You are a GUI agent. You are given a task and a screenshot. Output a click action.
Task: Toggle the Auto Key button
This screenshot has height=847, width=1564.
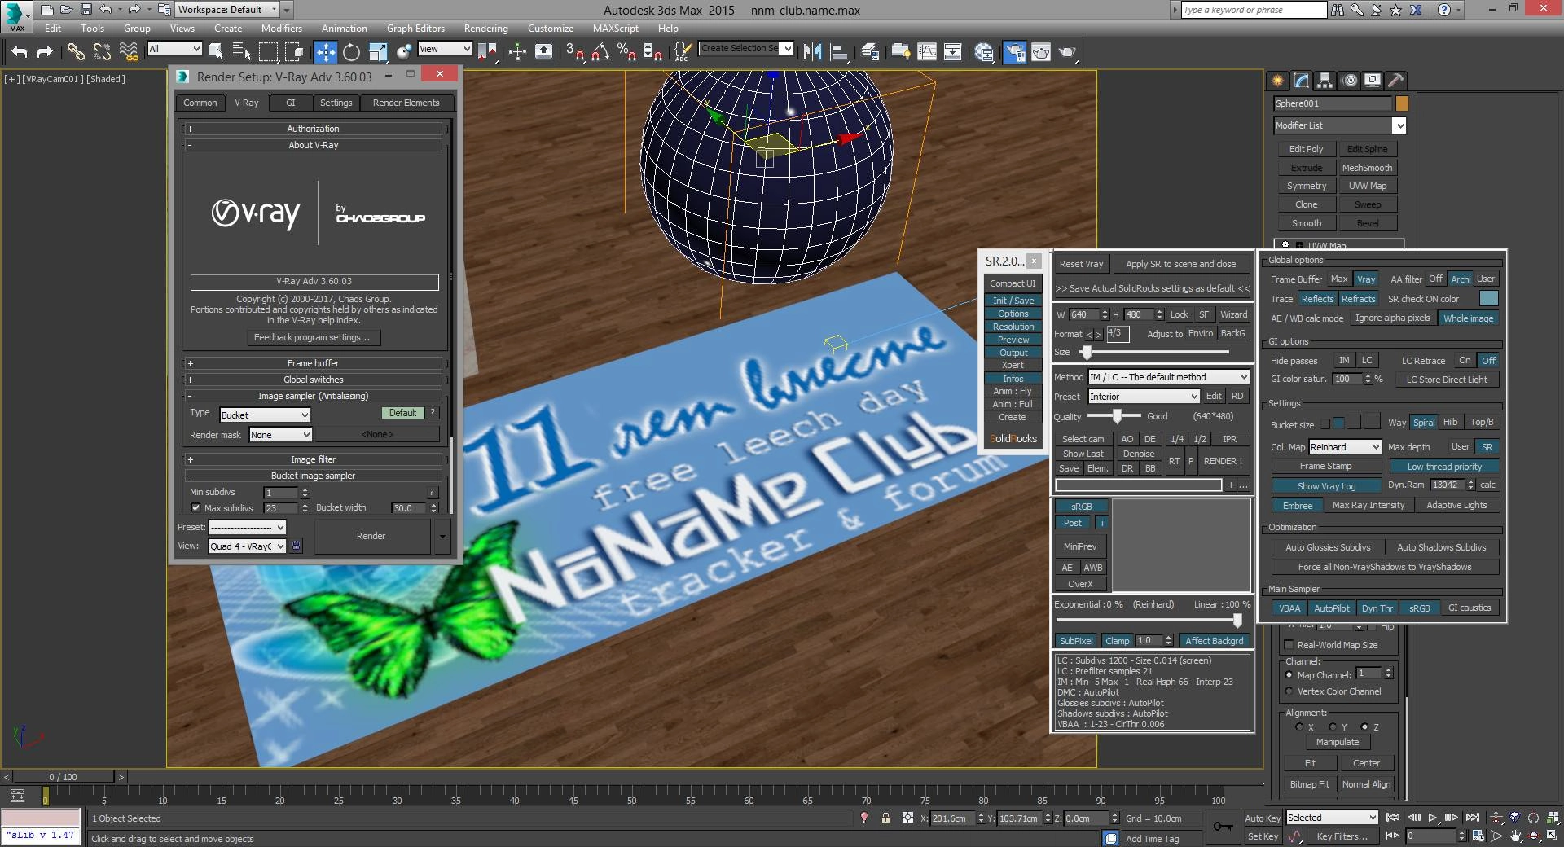[x=1263, y=818]
